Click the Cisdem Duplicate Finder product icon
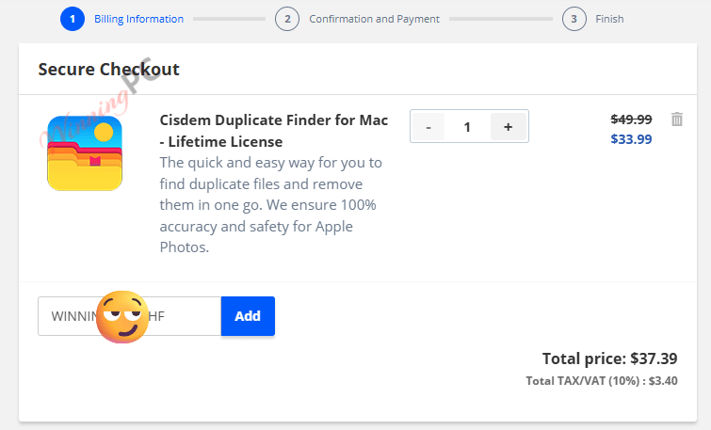The width and height of the screenshot is (711, 430). pos(85,153)
